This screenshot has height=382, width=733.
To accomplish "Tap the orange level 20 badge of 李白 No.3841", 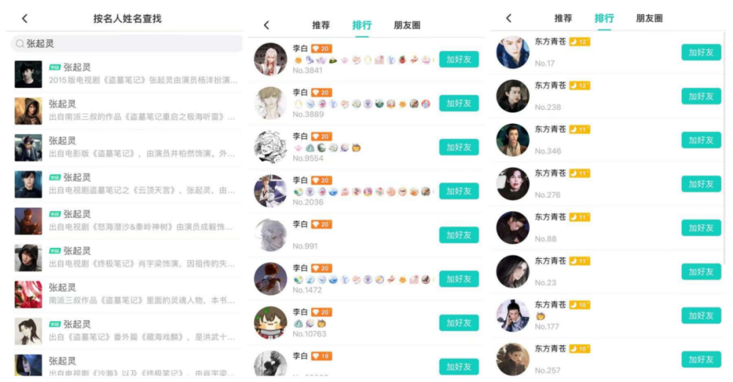I will coord(321,49).
